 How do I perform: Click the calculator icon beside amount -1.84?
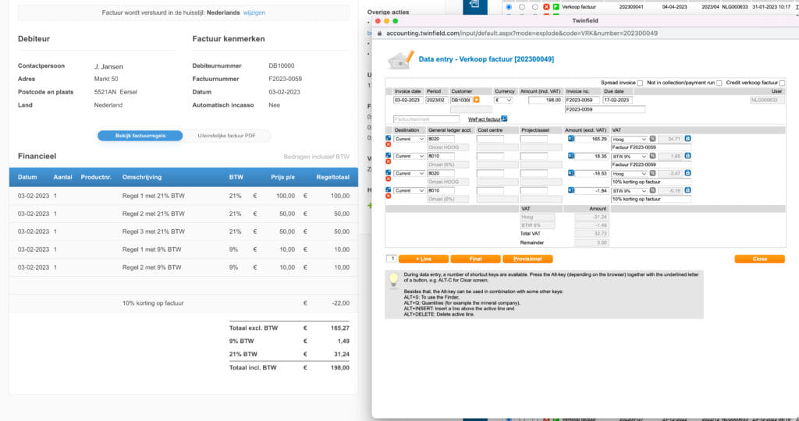pyautogui.click(x=570, y=190)
